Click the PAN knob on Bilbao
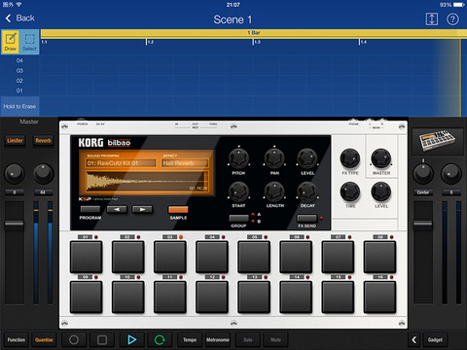The width and height of the screenshot is (467, 350). [274, 158]
